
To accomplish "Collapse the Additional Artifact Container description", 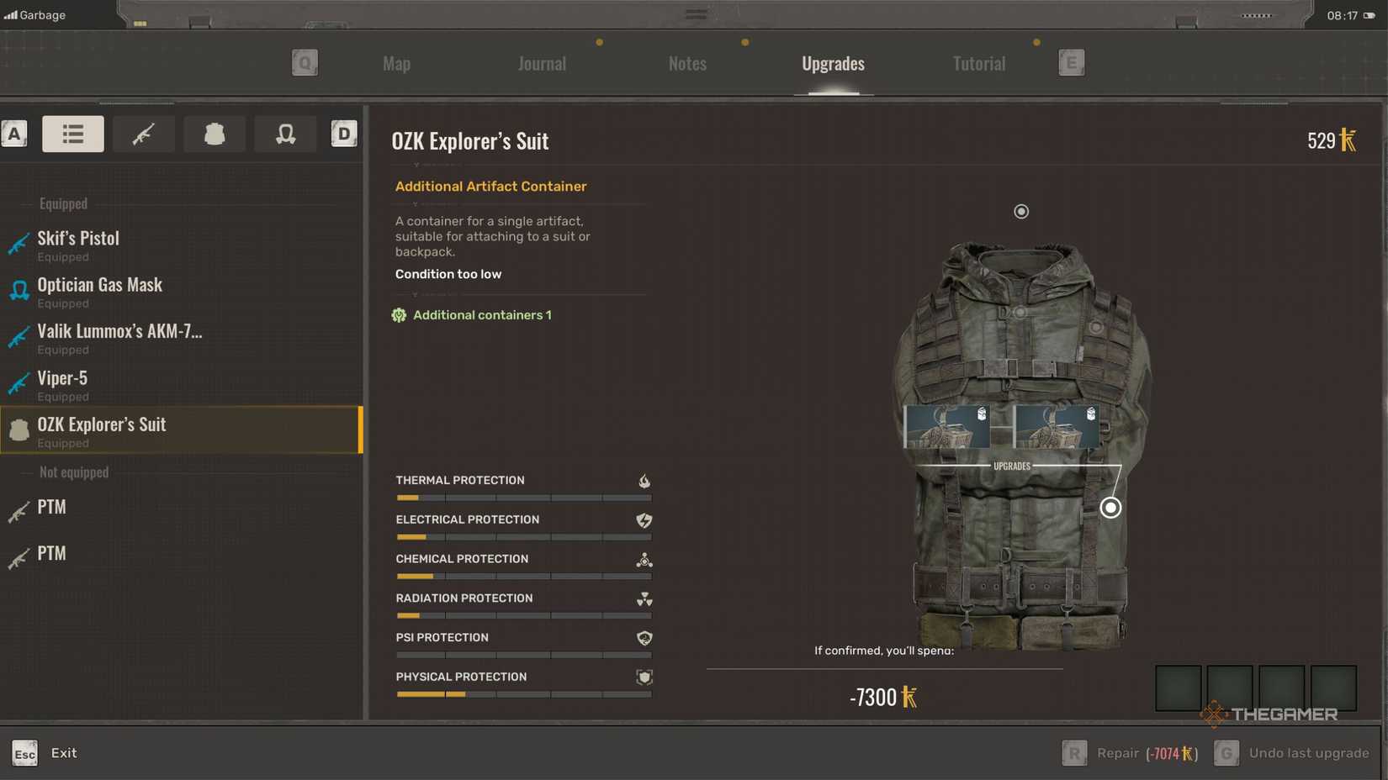I will [415, 203].
